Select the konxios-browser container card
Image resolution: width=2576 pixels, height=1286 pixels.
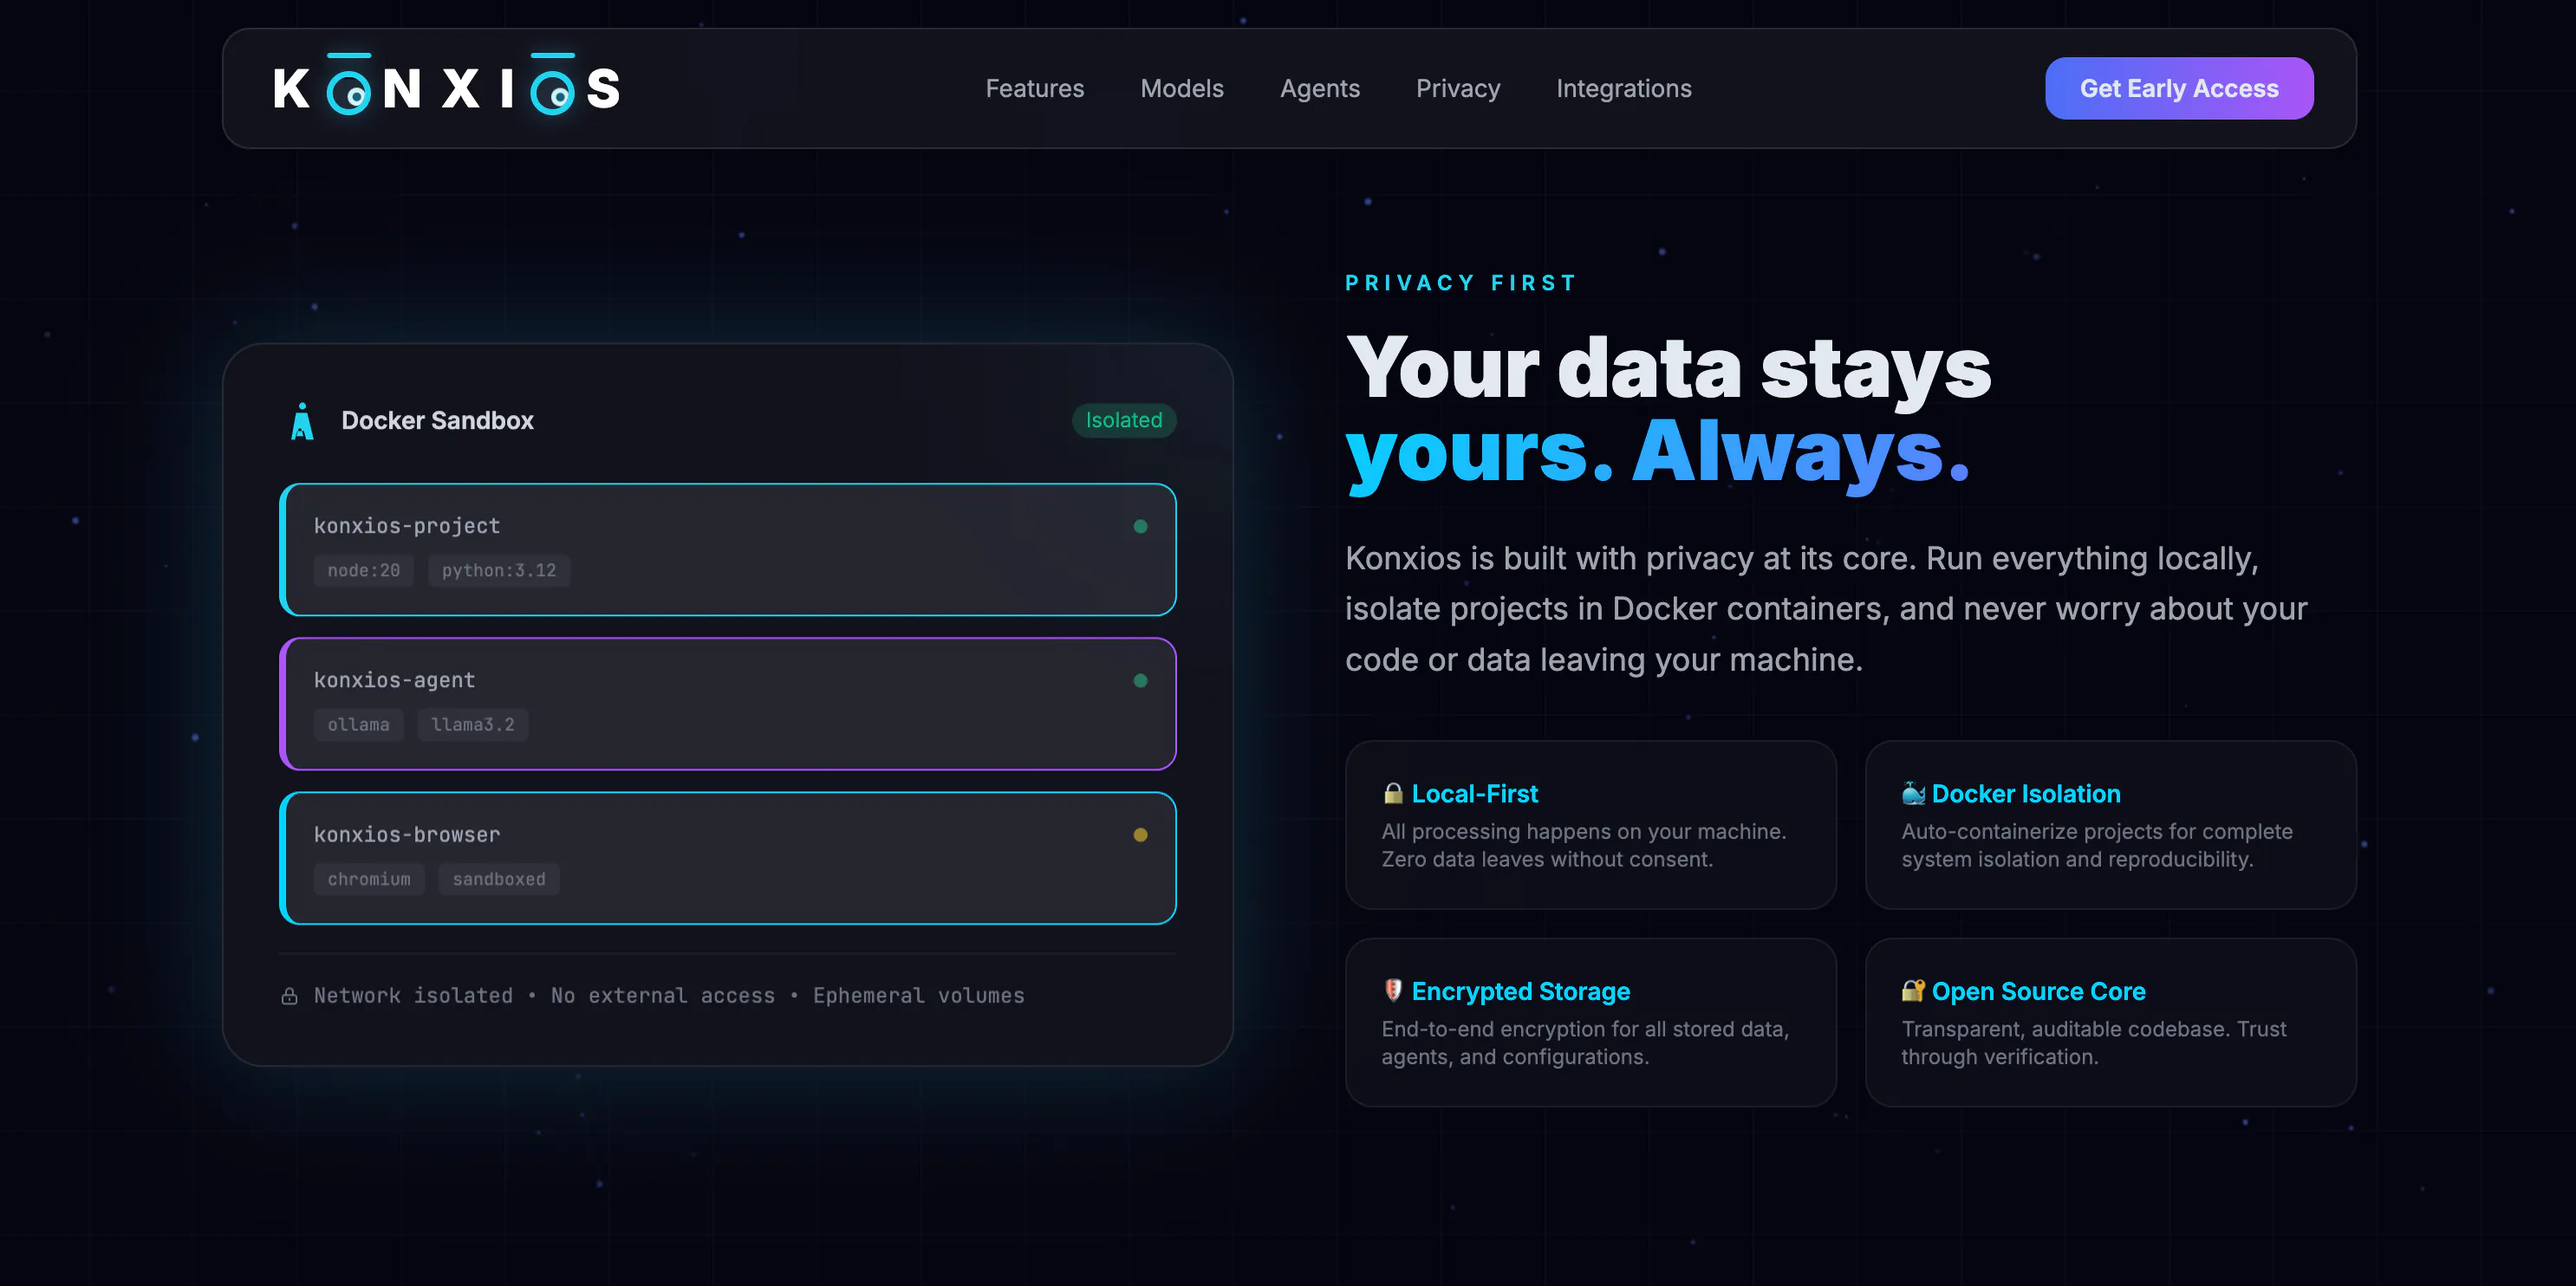click(727, 857)
